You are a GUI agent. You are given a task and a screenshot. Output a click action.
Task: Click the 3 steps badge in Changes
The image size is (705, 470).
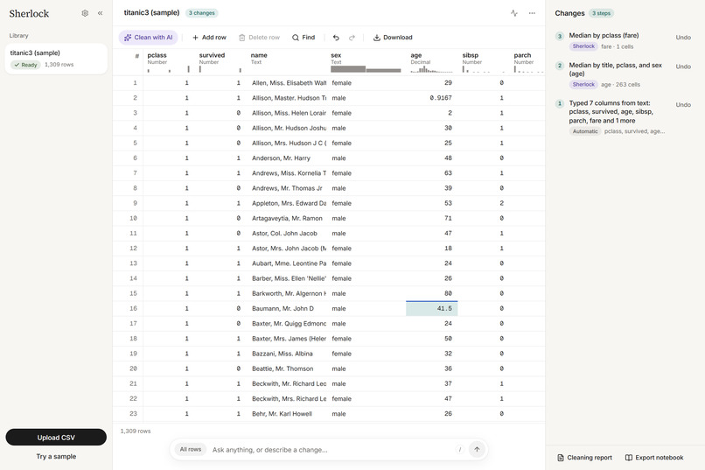point(601,13)
